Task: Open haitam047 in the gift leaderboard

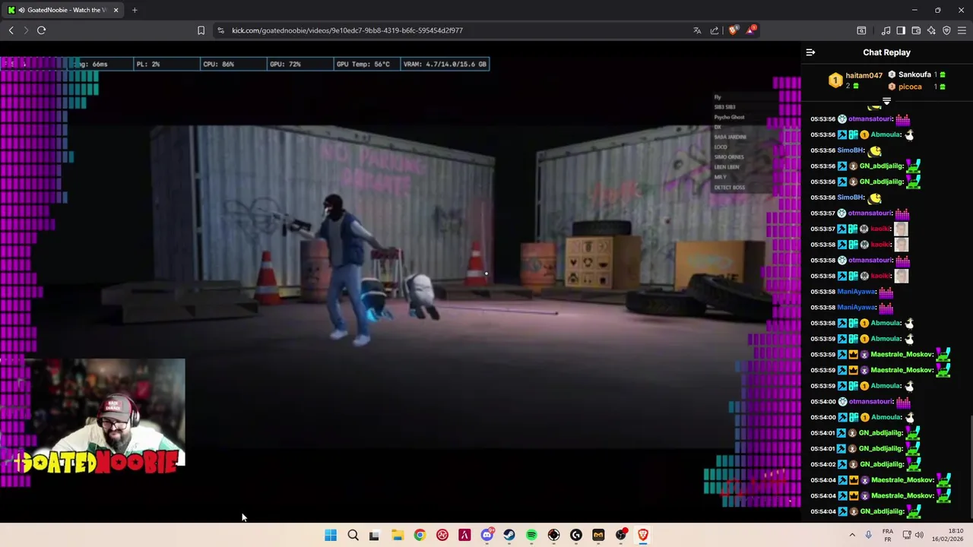Action: click(864, 75)
